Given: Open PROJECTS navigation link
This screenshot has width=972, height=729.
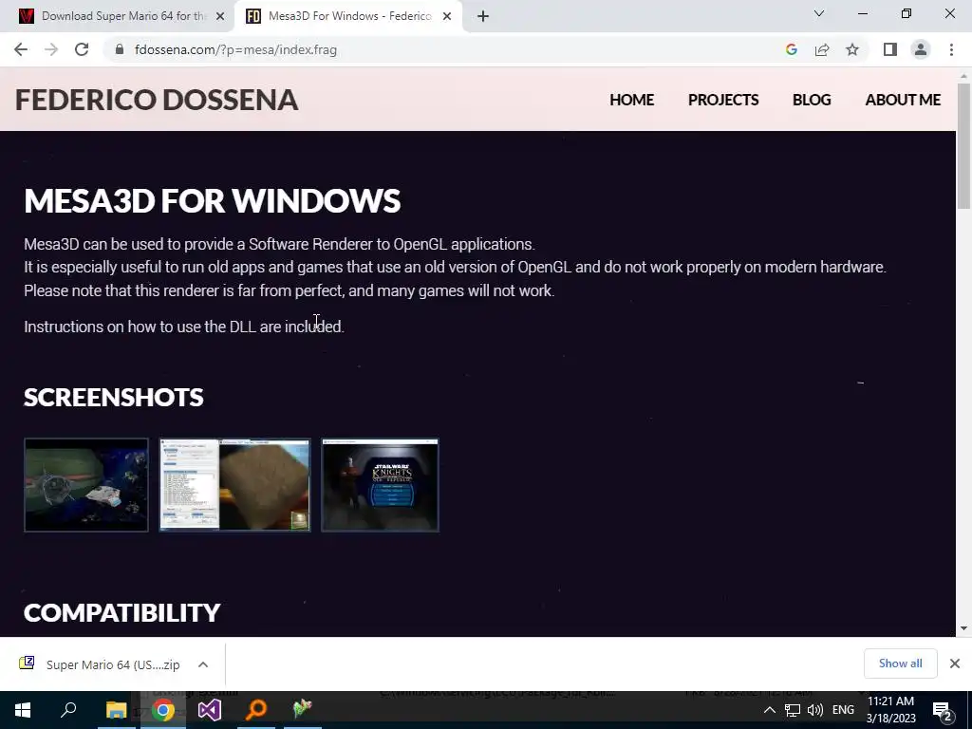Looking at the screenshot, I should (723, 100).
